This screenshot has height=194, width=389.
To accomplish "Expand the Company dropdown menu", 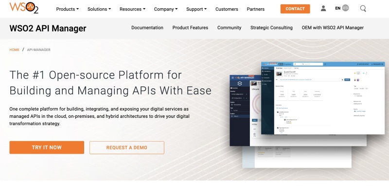I will click(166, 9).
